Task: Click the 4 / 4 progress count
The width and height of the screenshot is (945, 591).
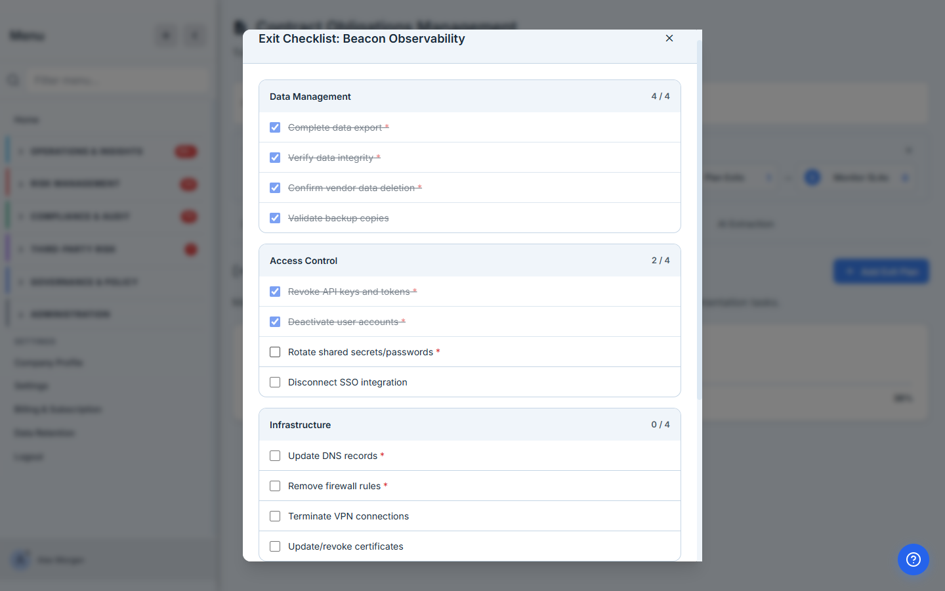Action: [660, 97]
